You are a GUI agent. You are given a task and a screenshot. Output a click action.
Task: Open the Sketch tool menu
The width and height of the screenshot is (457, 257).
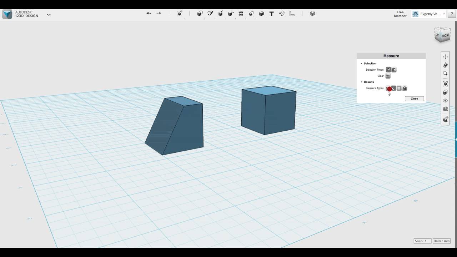click(x=210, y=14)
